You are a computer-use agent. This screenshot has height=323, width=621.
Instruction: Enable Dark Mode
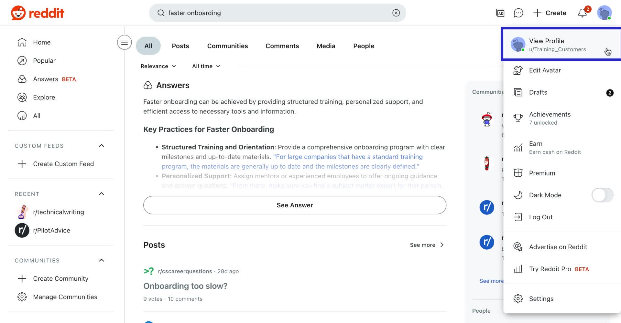[x=602, y=195]
